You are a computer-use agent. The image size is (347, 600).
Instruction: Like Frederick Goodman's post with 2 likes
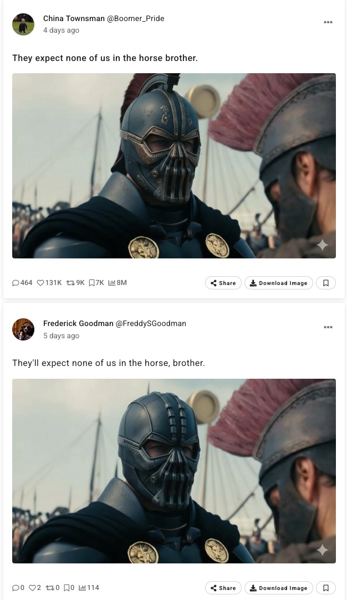[x=33, y=588]
